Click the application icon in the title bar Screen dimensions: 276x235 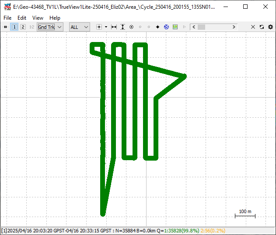click(7, 7)
